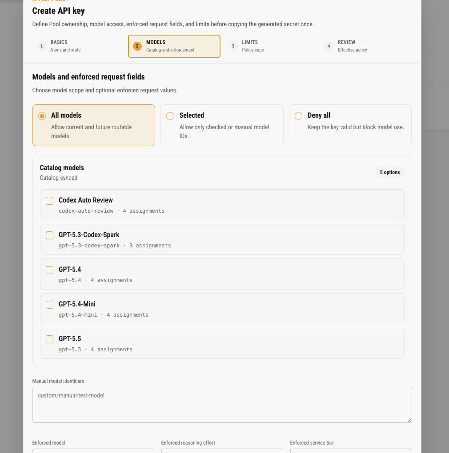Open the Models step tab
This screenshot has height=453, width=449.
pos(174,46)
